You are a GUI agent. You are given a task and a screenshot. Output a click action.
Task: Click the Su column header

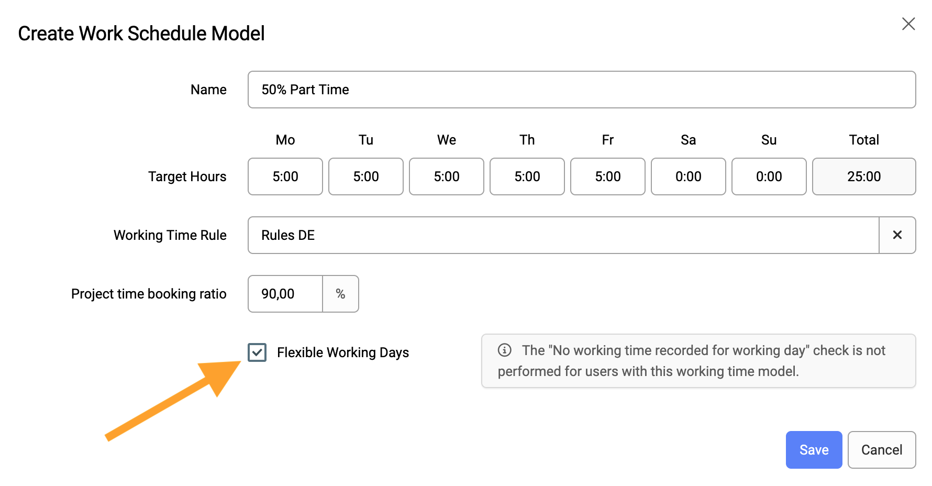coord(769,140)
